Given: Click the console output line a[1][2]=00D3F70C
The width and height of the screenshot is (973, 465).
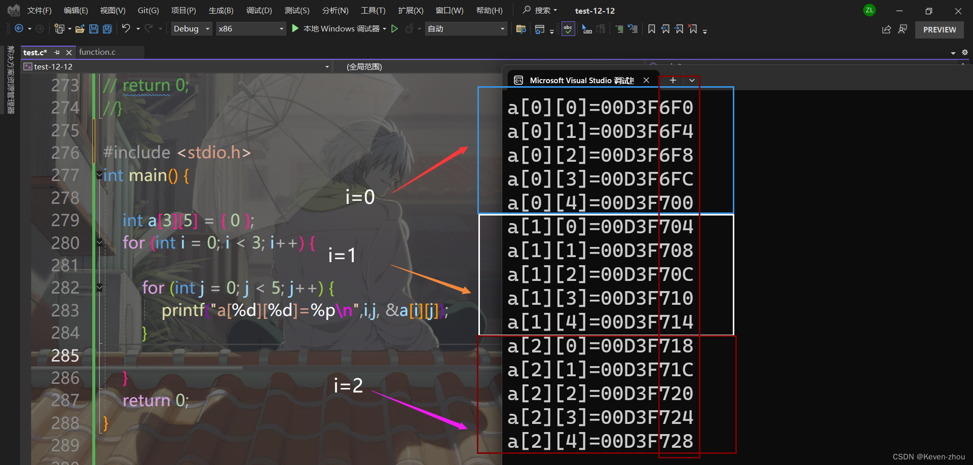Looking at the screenshot, I should click(x=600, y=274).
